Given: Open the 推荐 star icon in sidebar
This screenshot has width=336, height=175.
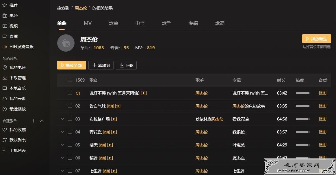Looking at the screenshot, I should (x=5, y=5).
